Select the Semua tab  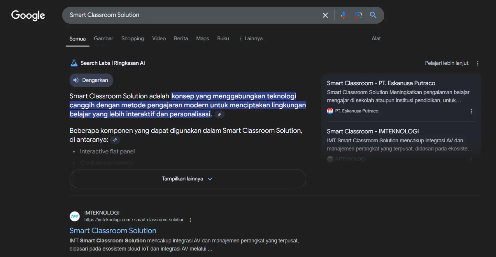coord(78,39)
